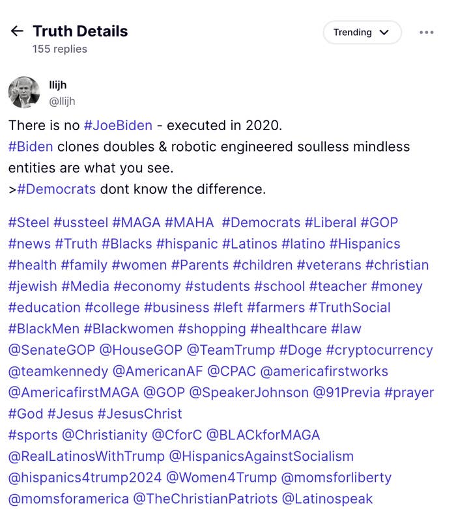Click the @momsforliberty mention
Screen dimensions: 456x509
336,478
